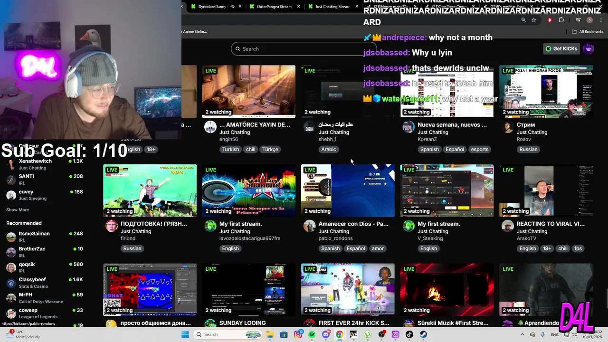608x342 pixels.
Task: Open Classybeef recommended channel
Action: pyautogui.click(x=45, y=283)
